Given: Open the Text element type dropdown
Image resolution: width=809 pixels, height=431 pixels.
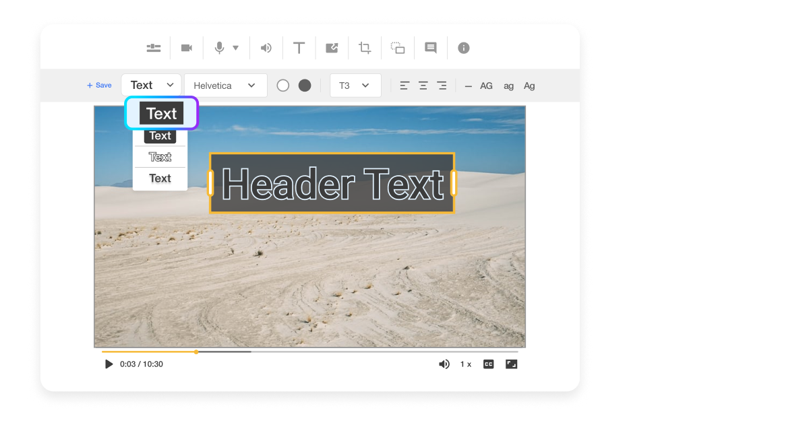Looking at the screenshot, I should [151, 85].
